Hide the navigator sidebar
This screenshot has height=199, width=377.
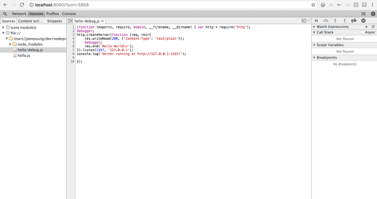69,21
